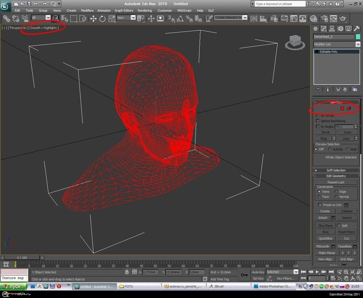The image size is (363, 298).
Task: Click the Polygon sub-object level icon
Action: pos(342,108)
